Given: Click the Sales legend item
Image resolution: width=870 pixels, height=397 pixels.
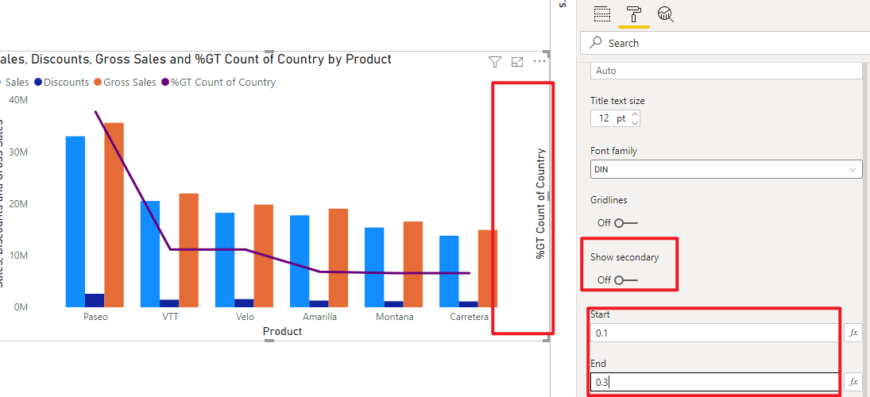Looking at the screenshot, I should (x=14, y=82).
